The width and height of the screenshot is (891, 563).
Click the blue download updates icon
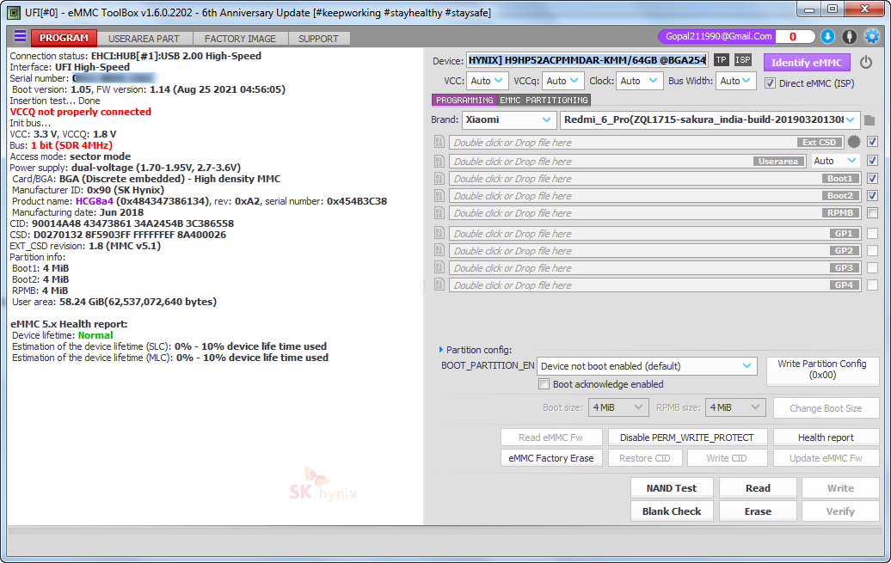tap(827, 36)
